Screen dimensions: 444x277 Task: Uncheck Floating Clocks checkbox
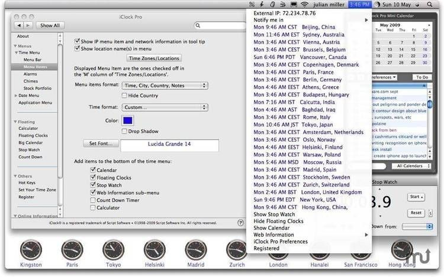(92, 177)
